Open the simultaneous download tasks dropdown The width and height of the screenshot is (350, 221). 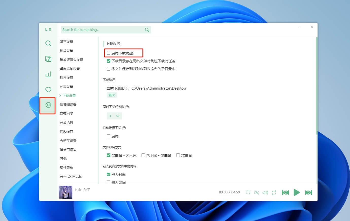114,116
